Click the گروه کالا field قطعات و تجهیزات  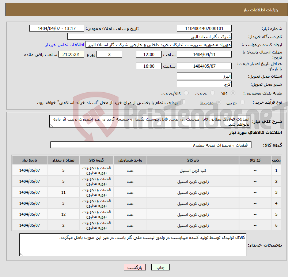point(151,145)
